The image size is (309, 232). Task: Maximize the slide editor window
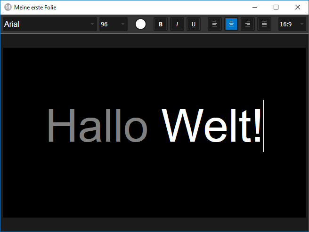point(276,7)
